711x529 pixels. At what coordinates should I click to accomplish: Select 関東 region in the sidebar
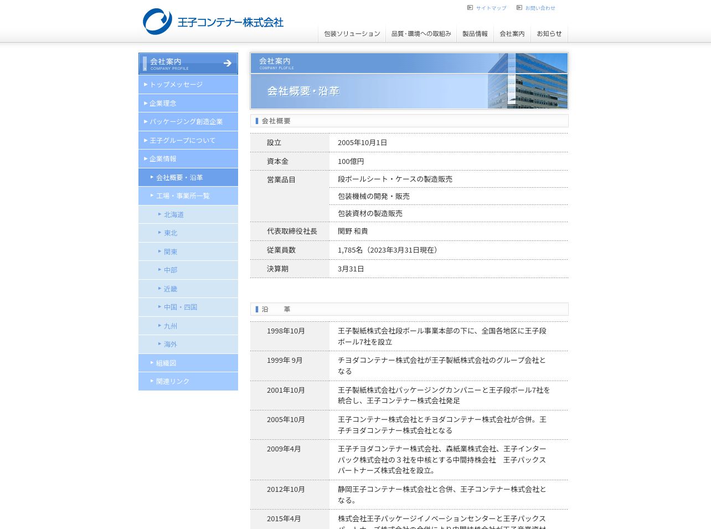pos(188,251)
